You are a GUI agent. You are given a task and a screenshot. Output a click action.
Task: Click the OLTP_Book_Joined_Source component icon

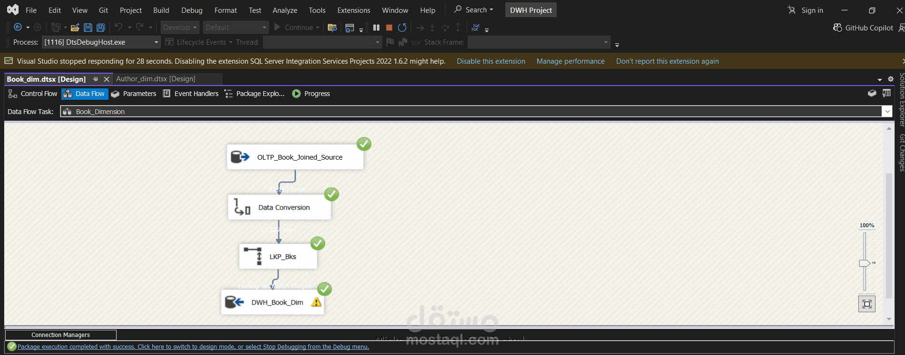pyautogui.click(x=240, y=157)
